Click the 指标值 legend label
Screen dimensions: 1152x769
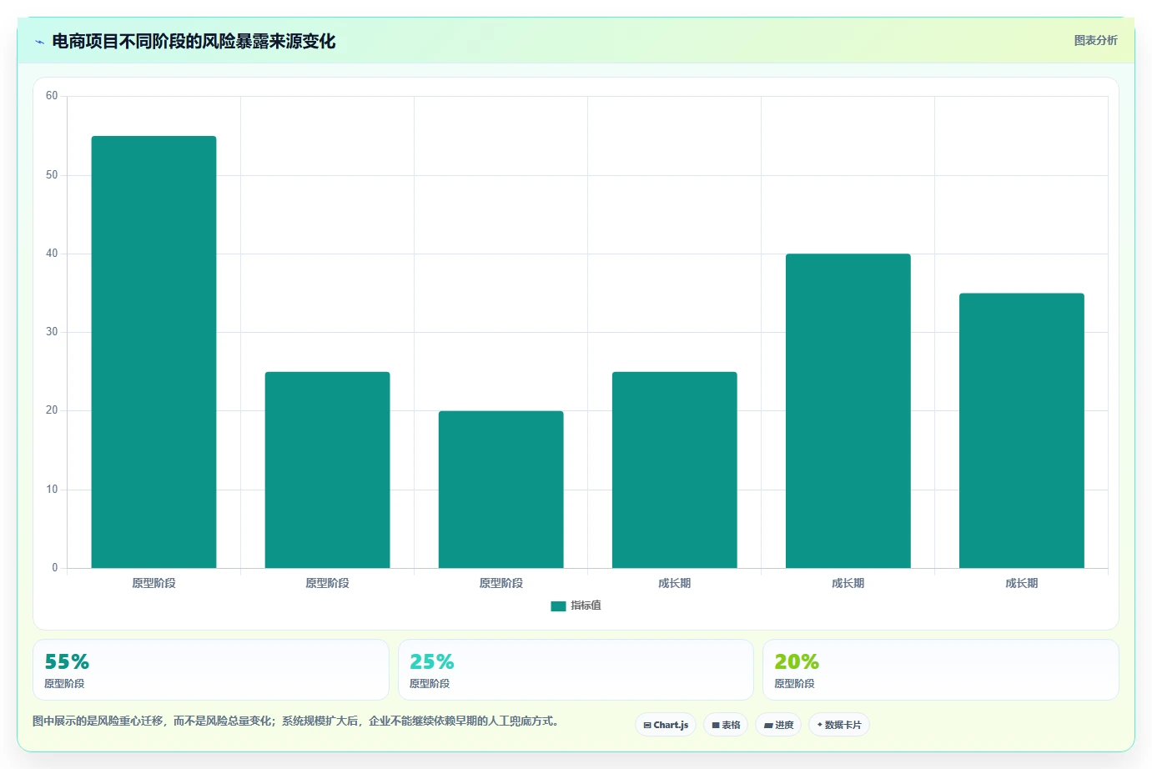[x=586, y=606]
